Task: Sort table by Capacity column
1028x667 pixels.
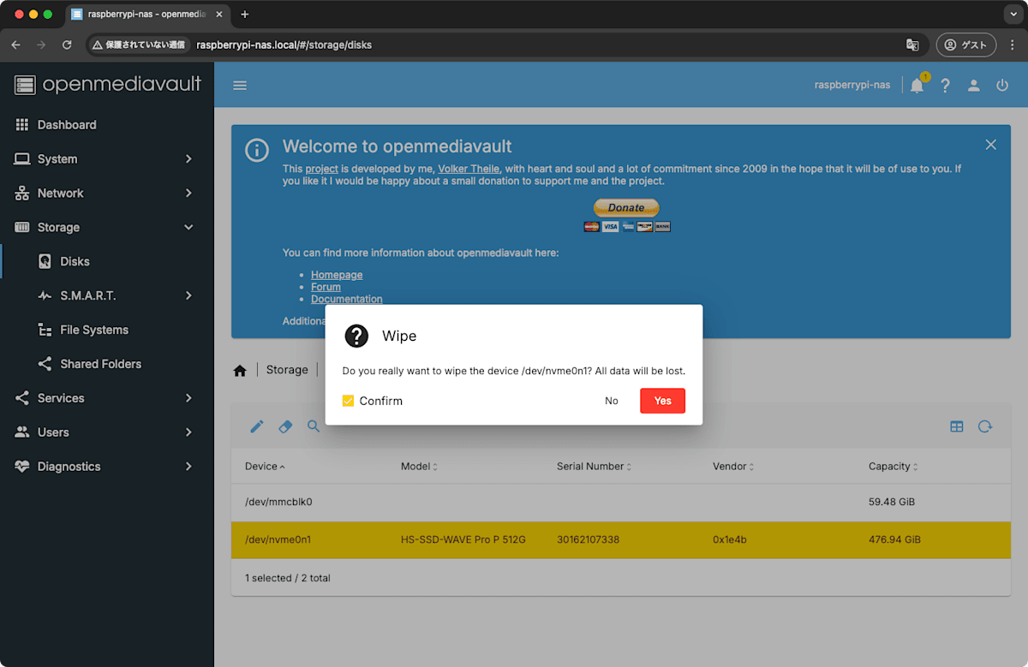Action: (x=893, y=467)
